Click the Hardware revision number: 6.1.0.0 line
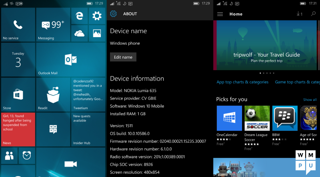The image size is (320, 177). click(141, 149)
